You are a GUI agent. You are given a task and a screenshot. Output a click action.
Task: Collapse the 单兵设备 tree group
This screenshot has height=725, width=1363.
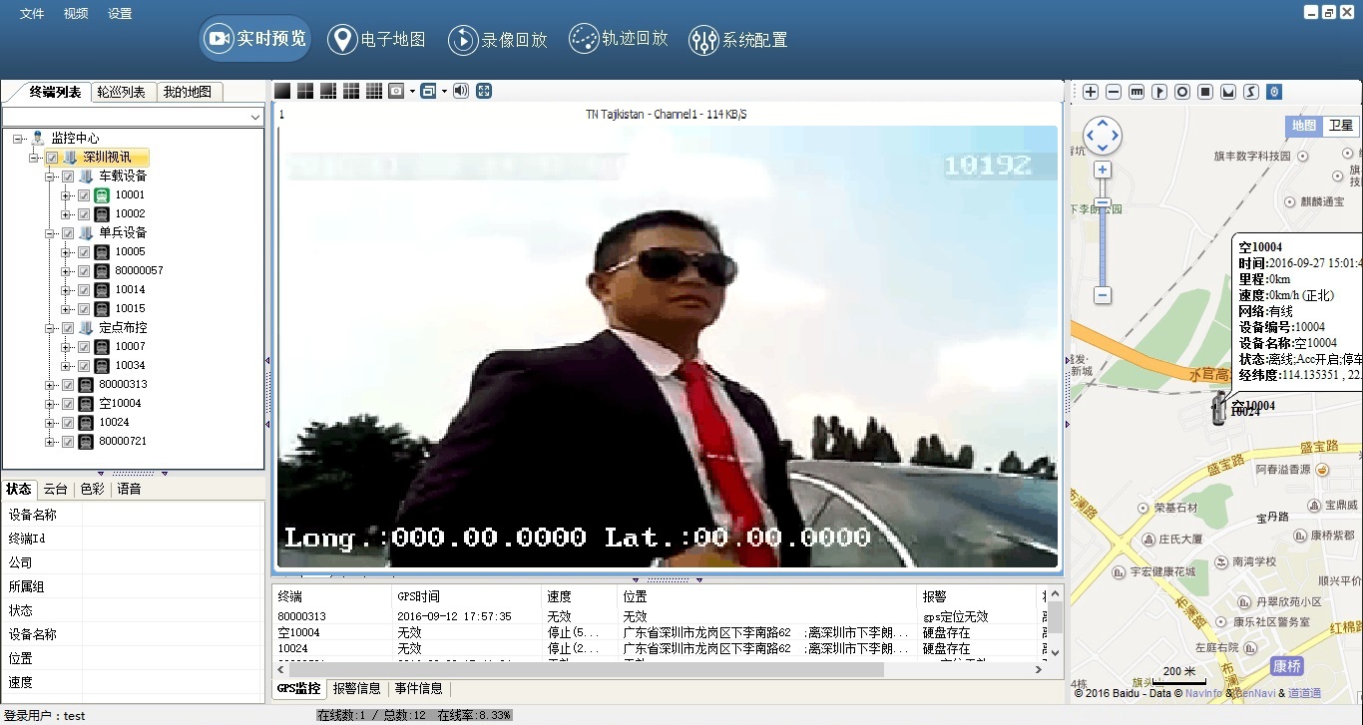pyautogui.click(x=50, y=232)
